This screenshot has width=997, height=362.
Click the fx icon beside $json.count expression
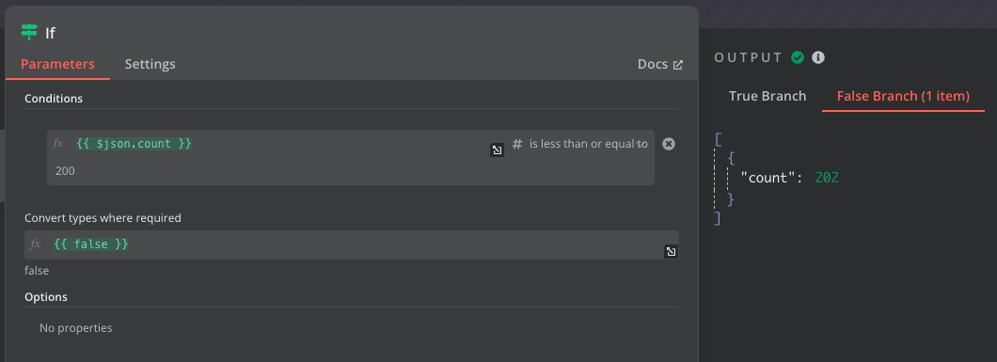coord(58,144)
